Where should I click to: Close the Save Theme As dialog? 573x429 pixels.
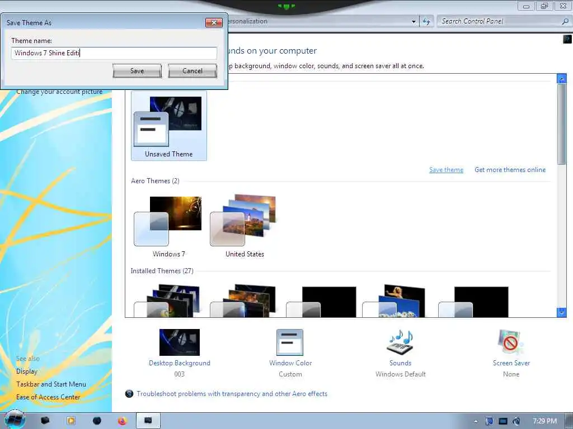point(214,22)
